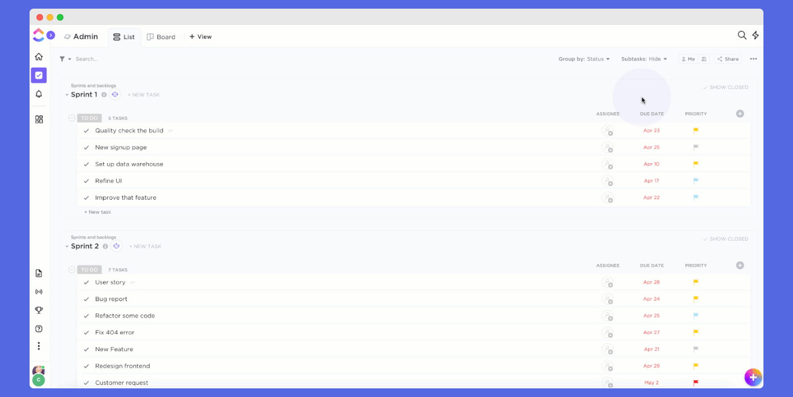Mark the Refine UI task complete

point(86,181)
